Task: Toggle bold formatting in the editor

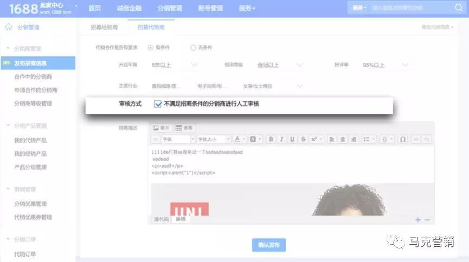Action: [x=271, y=139]
